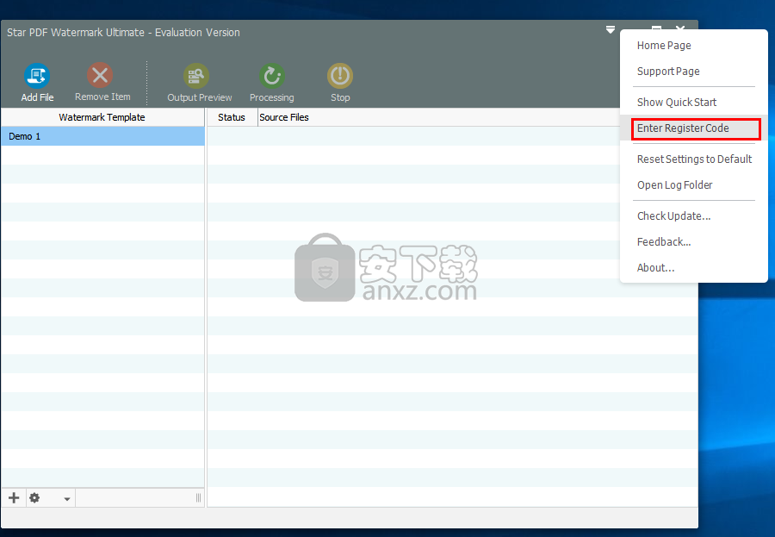Select the Demo 1 watermark template
This screenshot has width=775, height=537.
[102, 136]
